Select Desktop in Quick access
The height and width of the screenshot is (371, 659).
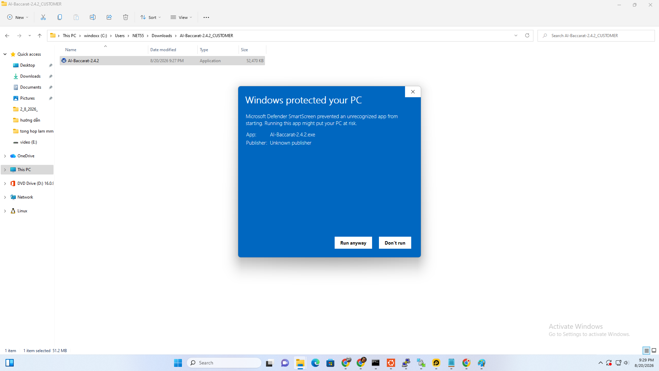[27, 65]
